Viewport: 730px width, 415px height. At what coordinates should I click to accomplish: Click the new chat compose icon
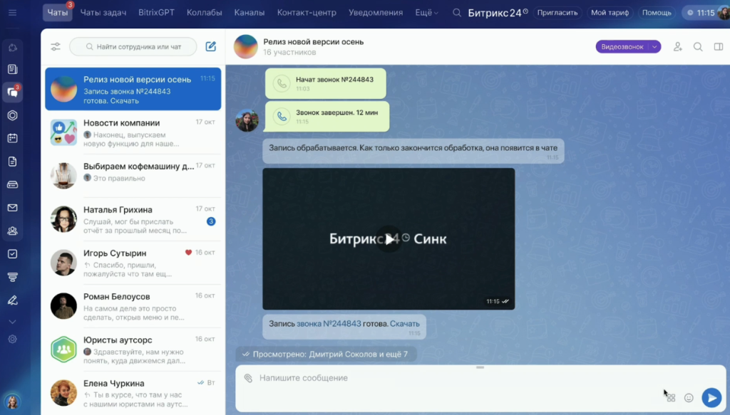pyautogui.click(x=210, y=47)
